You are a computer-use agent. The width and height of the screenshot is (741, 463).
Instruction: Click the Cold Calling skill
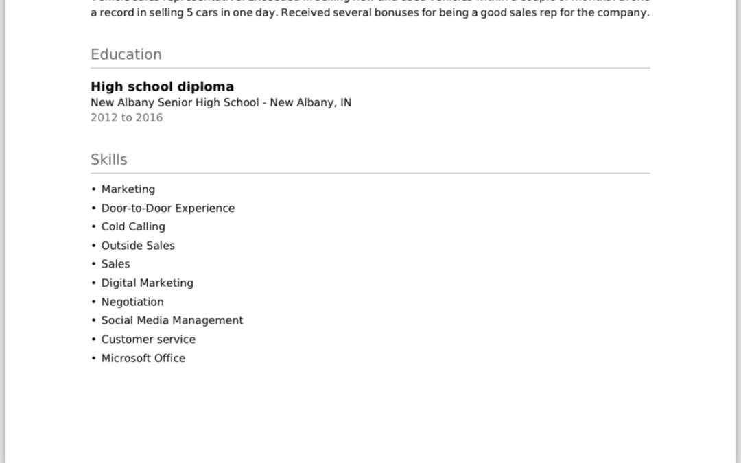point(133,227)
